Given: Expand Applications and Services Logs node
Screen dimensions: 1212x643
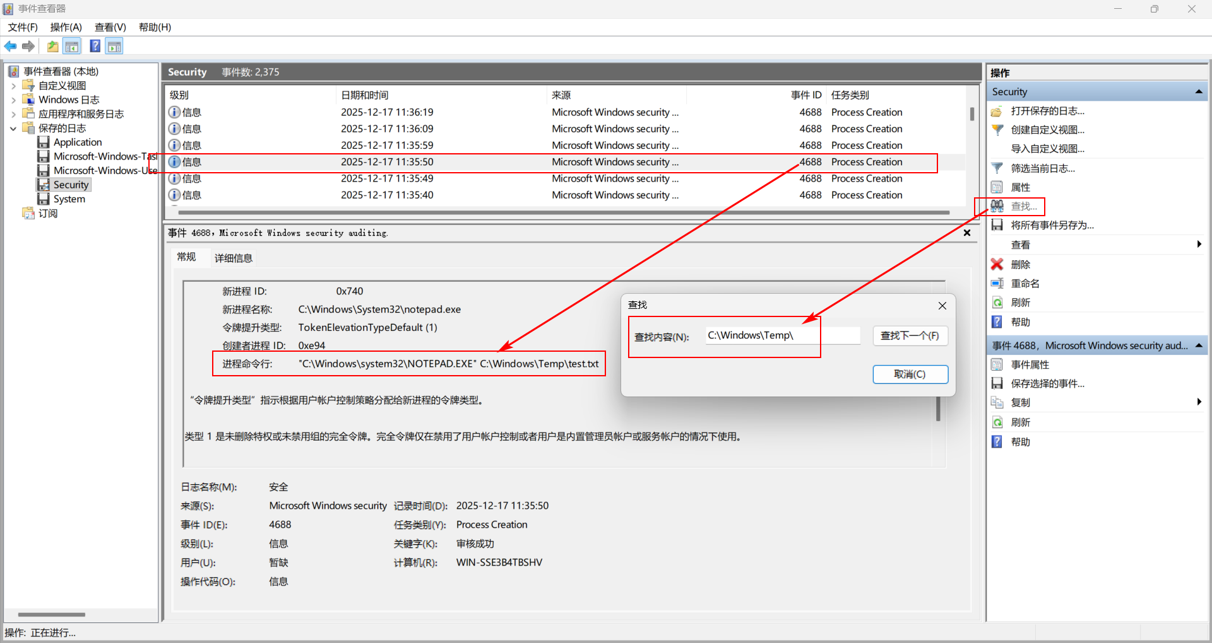Looking at the screenshot, I should [x=13, y=114].
